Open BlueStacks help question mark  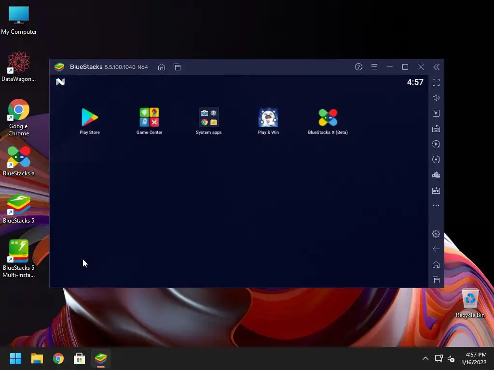point(358,66)
